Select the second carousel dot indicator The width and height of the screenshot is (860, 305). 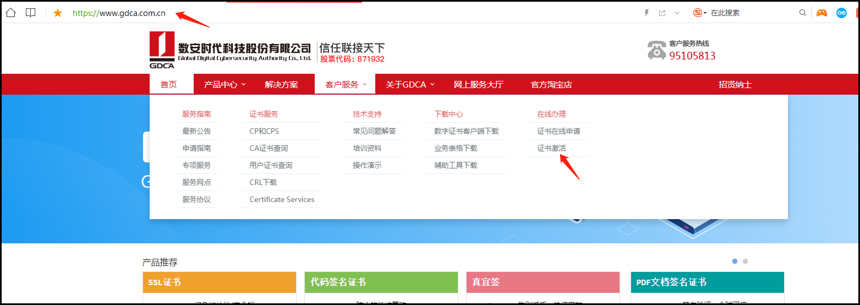point(745,262)
